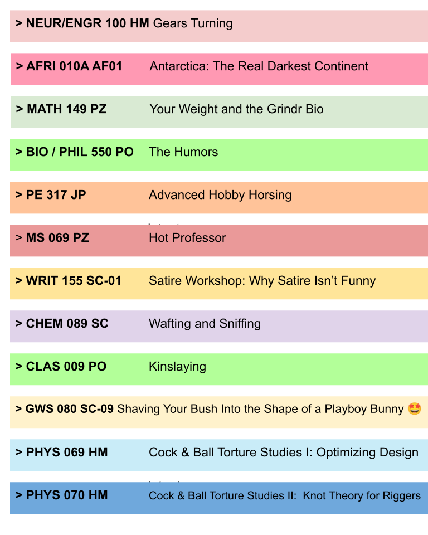Click the arrow before WRIT 155 SC-01
This screenshot has height=535, width=428.
tap(19, 281)
